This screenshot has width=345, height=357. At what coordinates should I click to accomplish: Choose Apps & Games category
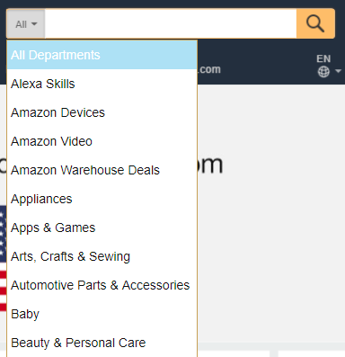point(102,228)
